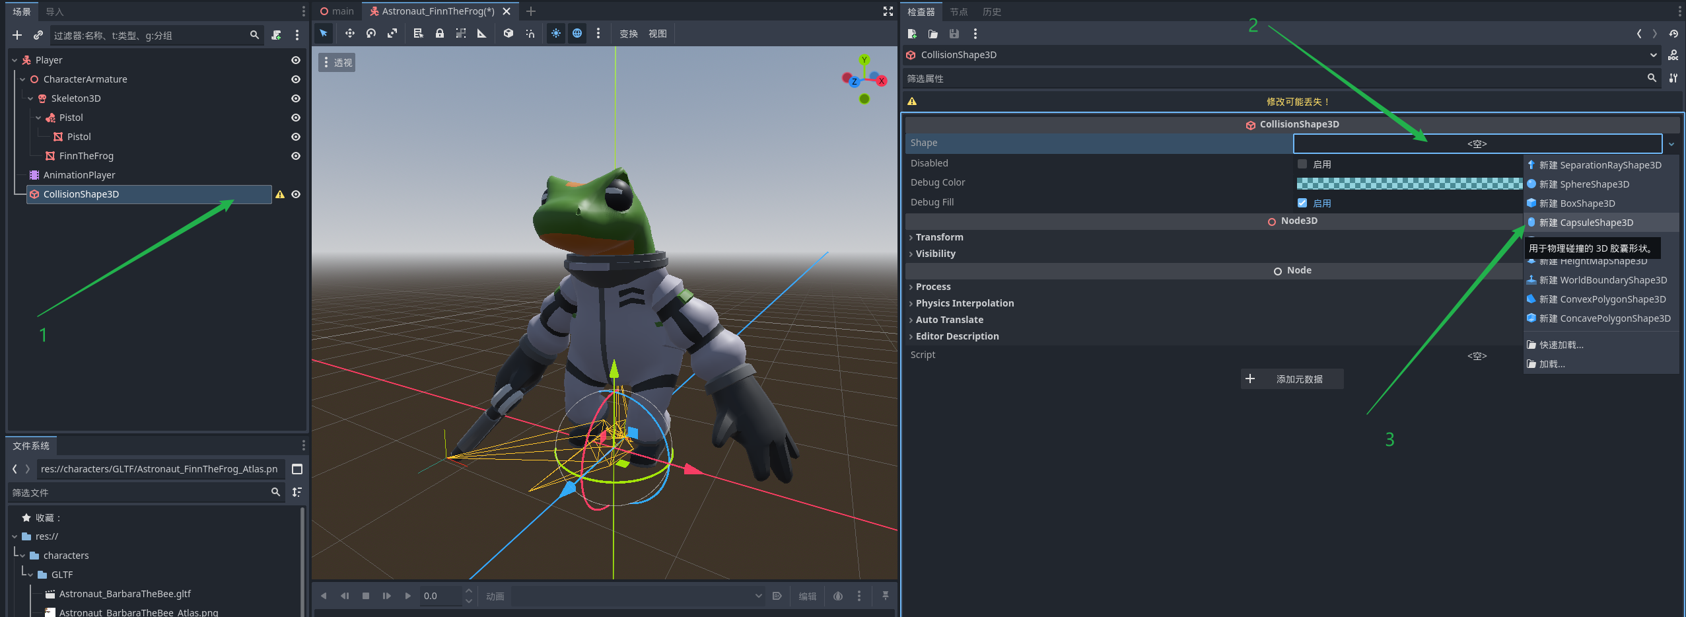The image size is (1686, 617).
Task: Open the Debug Color swatch
Action: (x=1409, y=184)
